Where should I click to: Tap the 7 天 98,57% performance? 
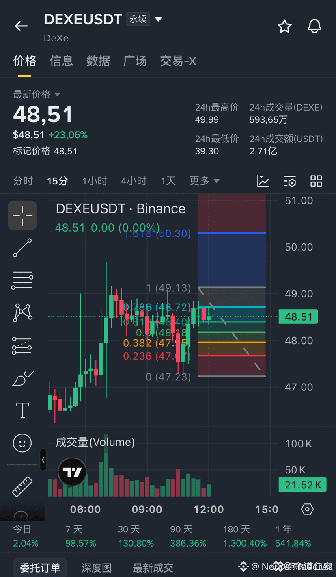(81, 536)
